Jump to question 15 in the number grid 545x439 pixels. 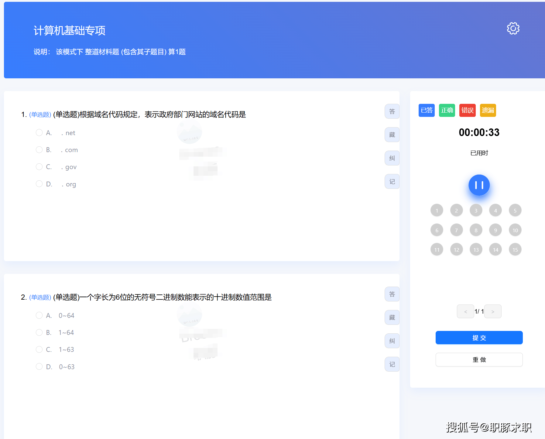515,250
